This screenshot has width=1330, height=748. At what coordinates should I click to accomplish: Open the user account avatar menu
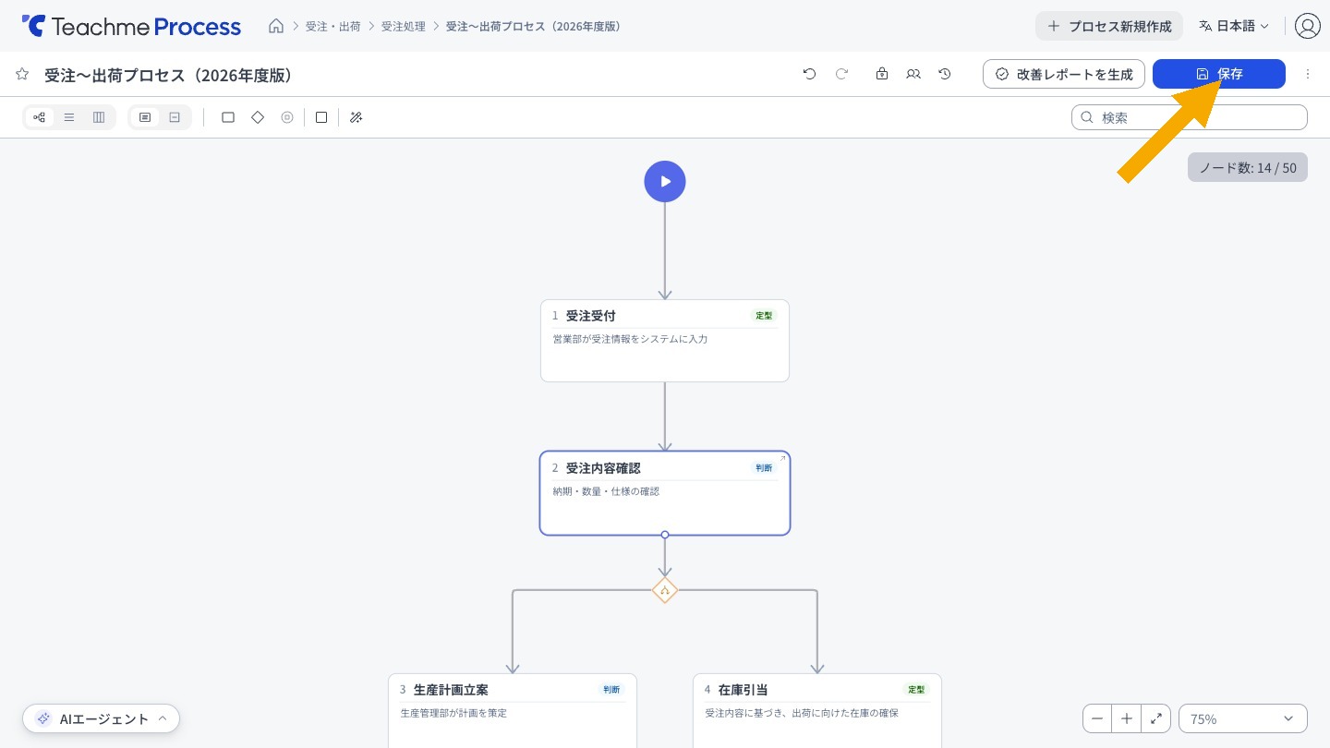[1308, 26]
